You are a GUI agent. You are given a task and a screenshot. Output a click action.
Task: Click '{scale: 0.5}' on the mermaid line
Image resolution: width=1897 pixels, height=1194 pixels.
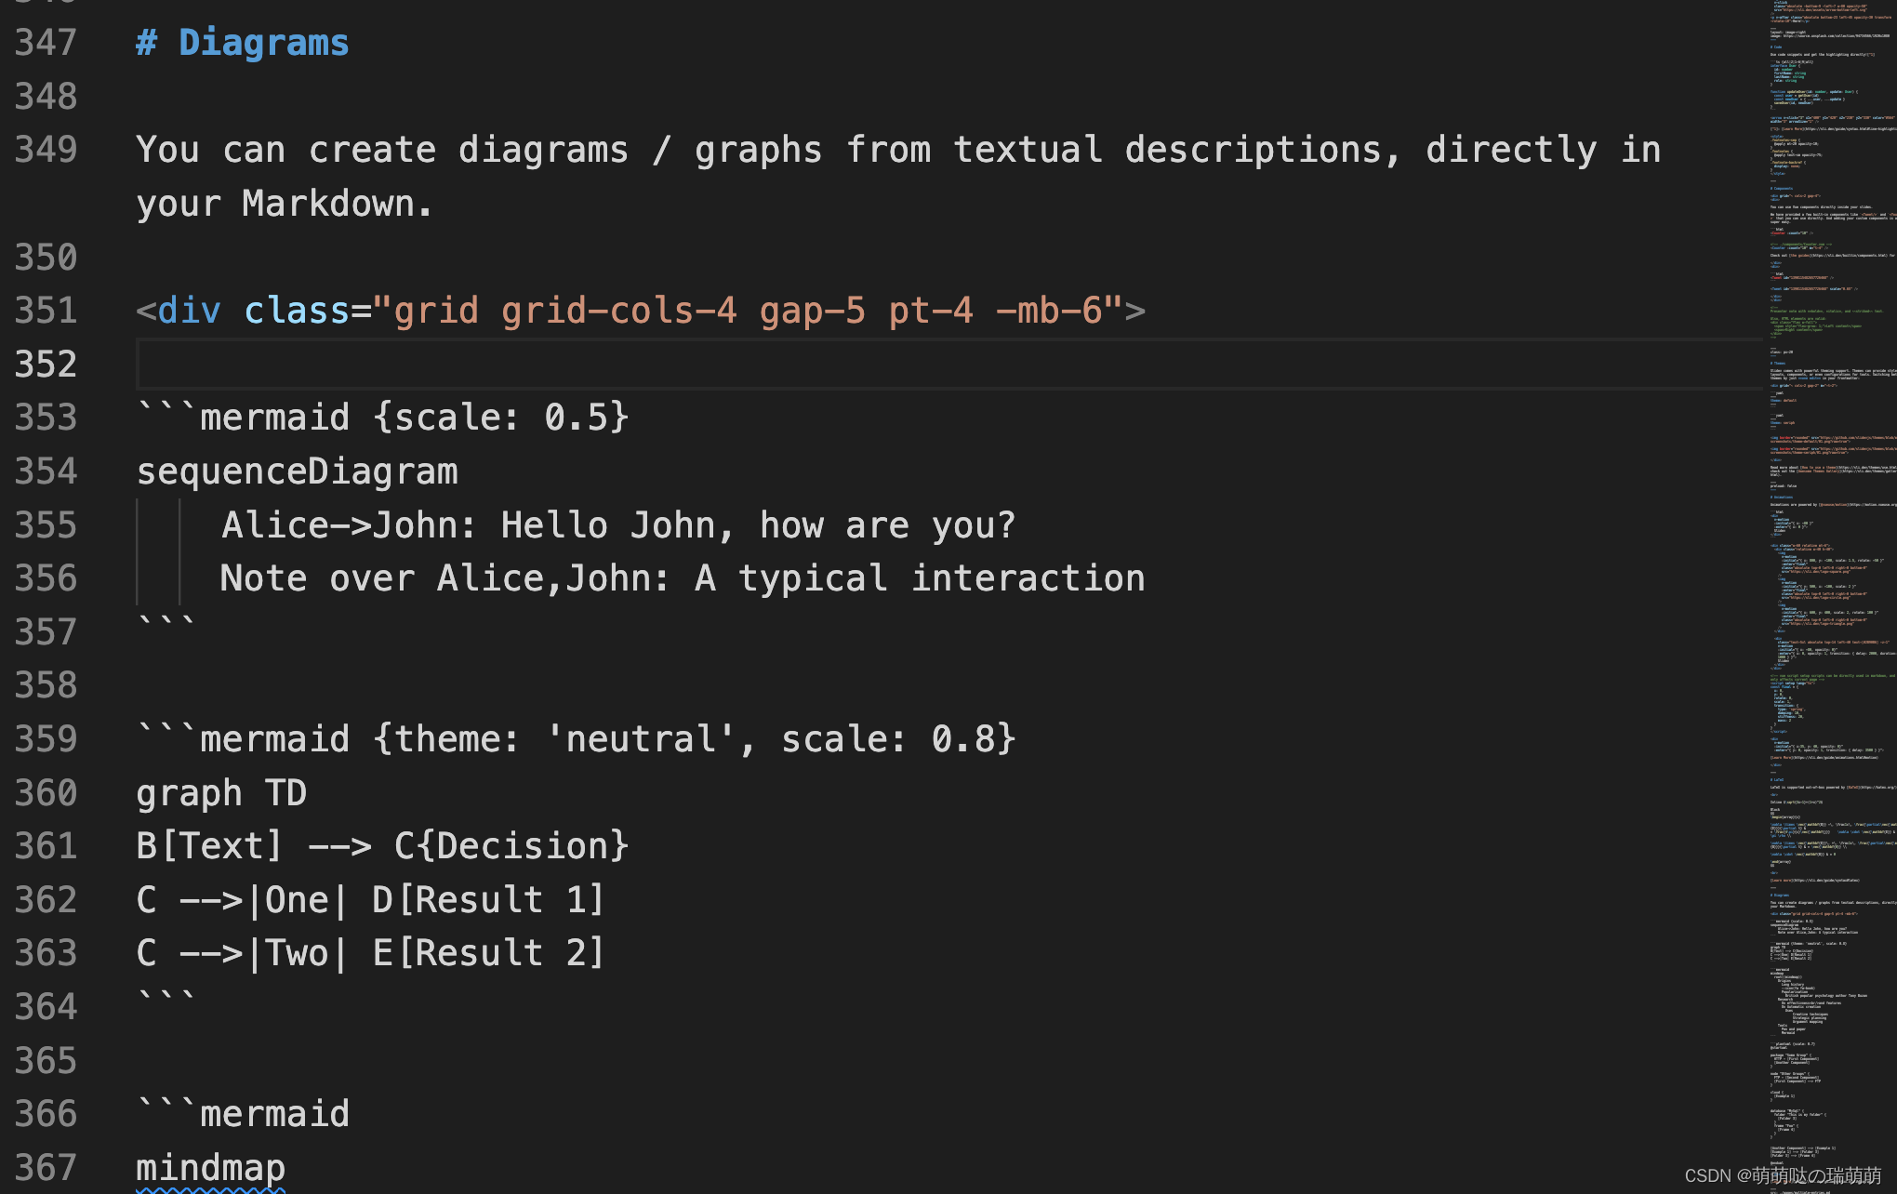coord(501,418)
